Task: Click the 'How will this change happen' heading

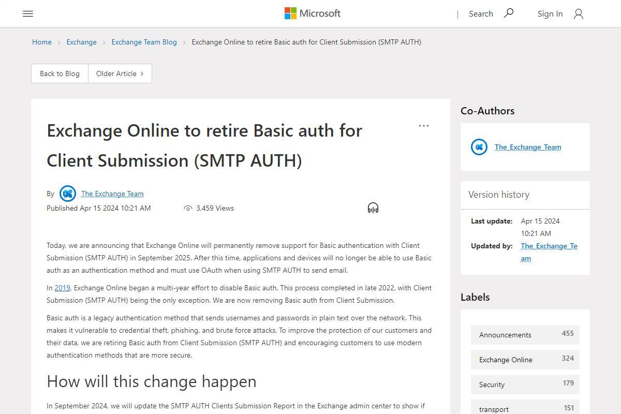Action: (x=152, y=381)
